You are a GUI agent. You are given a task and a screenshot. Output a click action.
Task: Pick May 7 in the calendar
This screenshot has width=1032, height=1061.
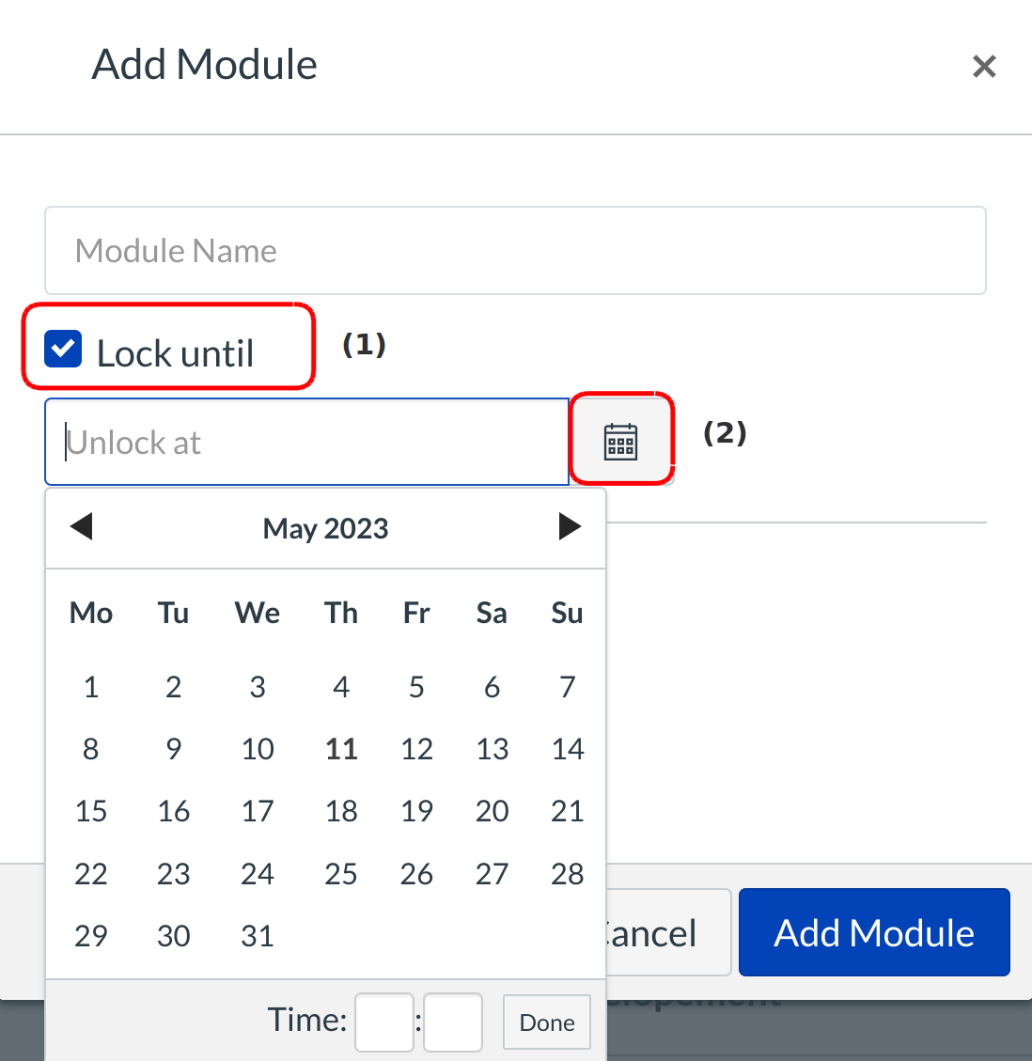[x=567, y=687]
